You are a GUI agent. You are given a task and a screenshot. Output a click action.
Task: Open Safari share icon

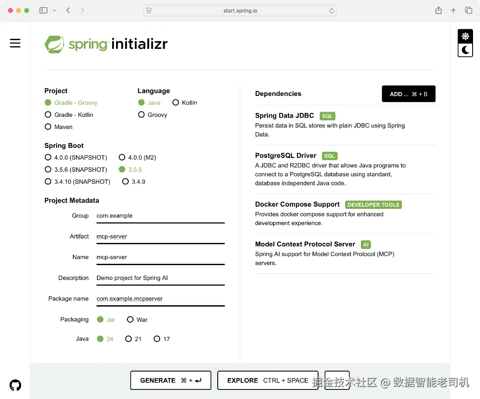[439, 10]
